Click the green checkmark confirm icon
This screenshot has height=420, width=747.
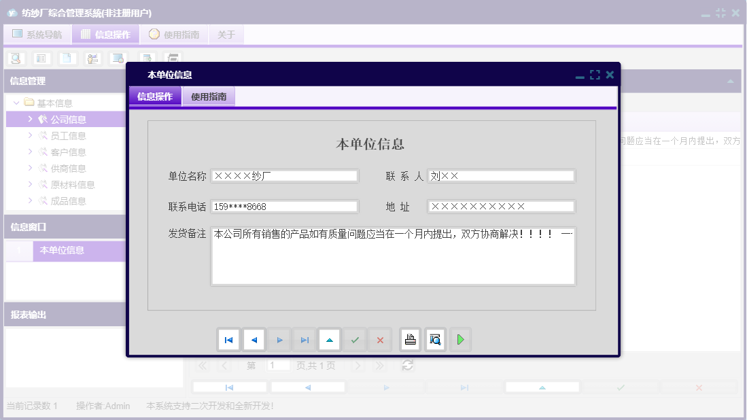355,340
